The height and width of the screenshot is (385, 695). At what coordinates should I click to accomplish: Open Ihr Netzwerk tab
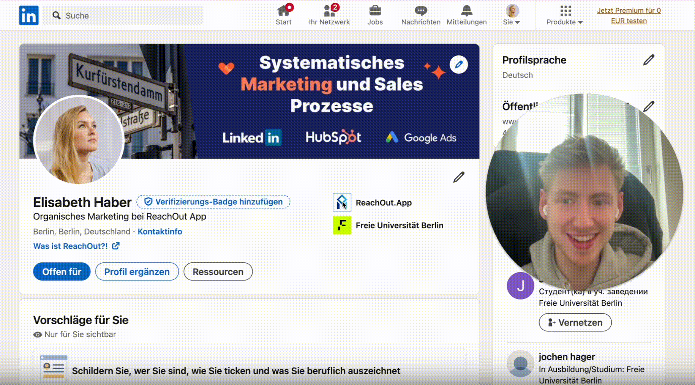pyautogui.click(x=329, y=15)
